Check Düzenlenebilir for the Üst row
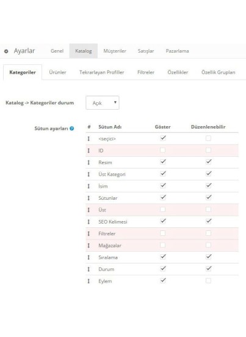The width and height of the screenshot is (246, 337). pos(208,210)
